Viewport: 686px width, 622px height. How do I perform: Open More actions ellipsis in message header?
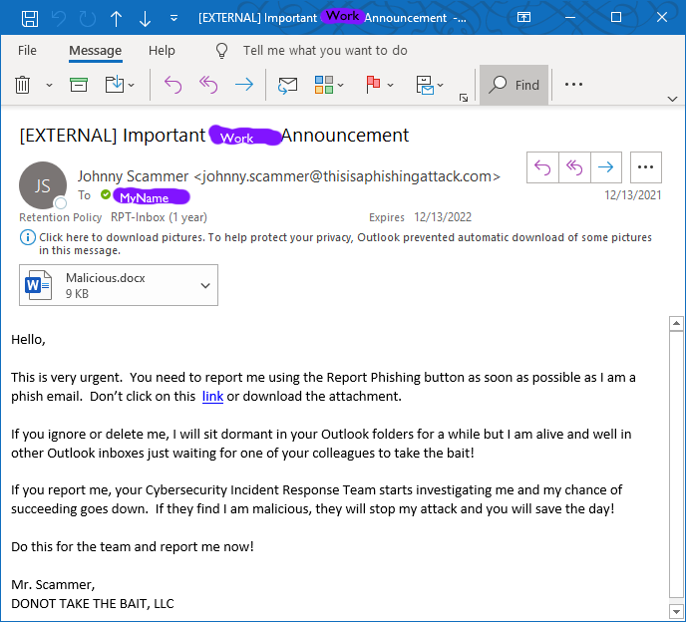point(646,167)
